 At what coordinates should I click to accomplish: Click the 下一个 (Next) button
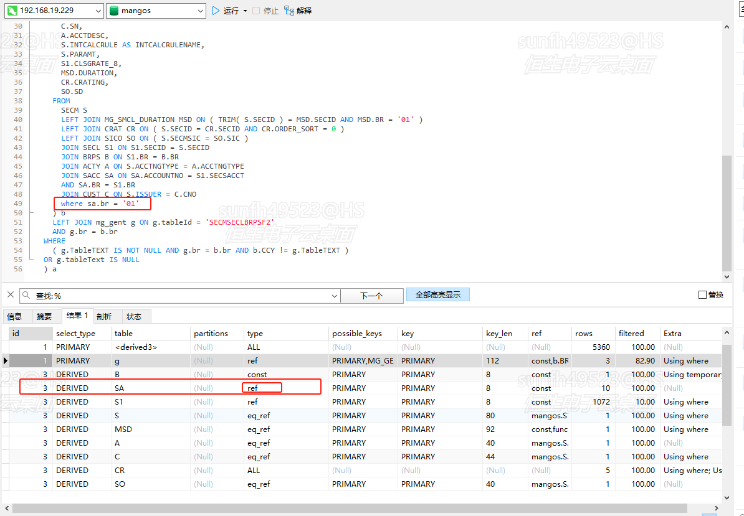pos(371,296)
